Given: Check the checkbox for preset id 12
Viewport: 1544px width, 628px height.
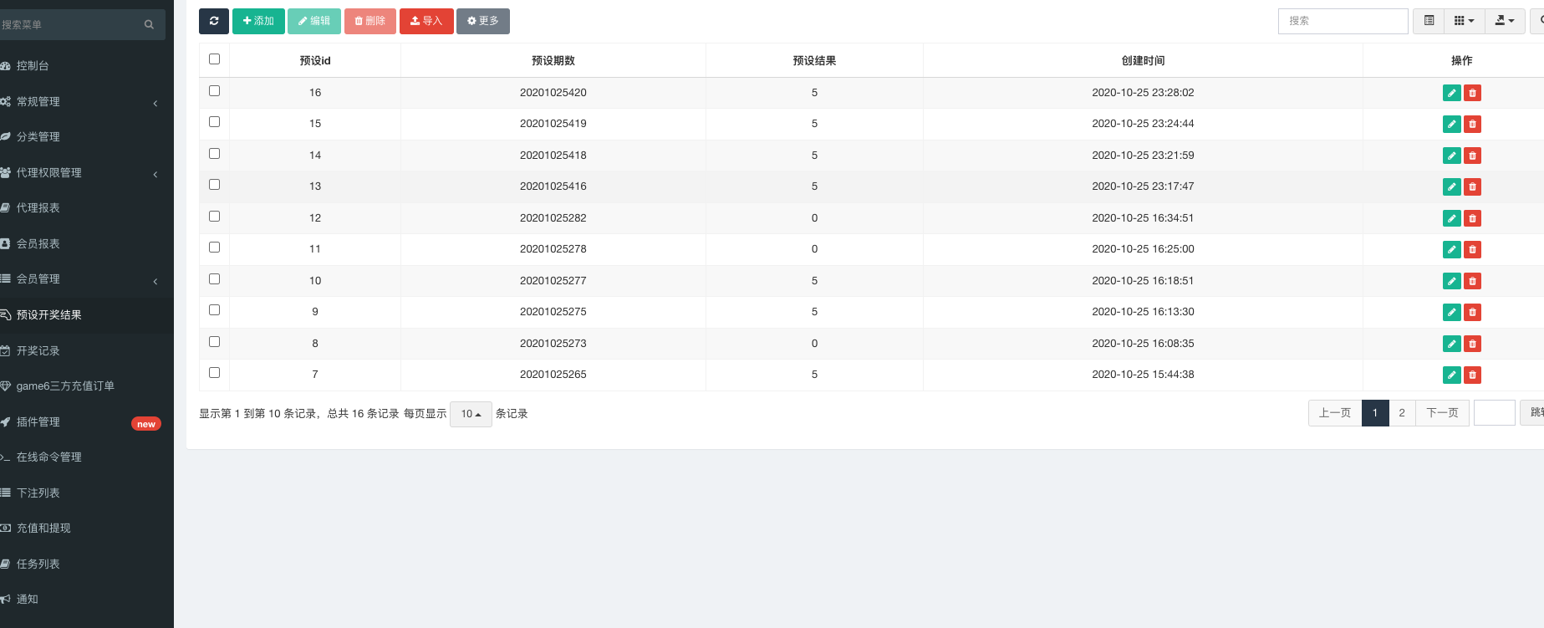Looking at the screenshot, I should pyautogui.click(x=214, y=216).
